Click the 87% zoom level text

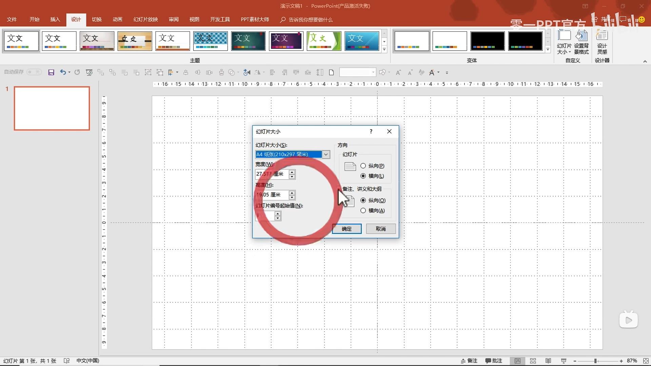click(632, 361)
